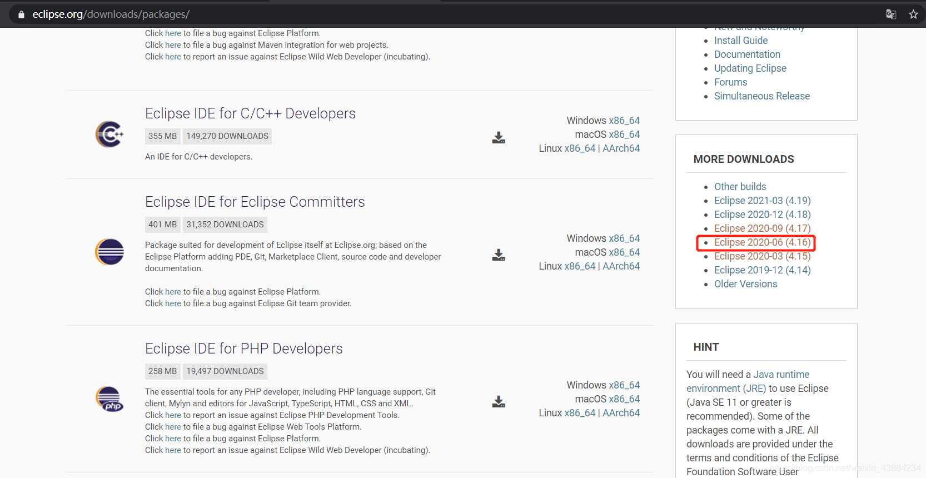Image resolution: width=926 pixels, height=478 pixels.
Task: Download C/C++ package for Linux x86_64
Action: [x=580, y=148]
